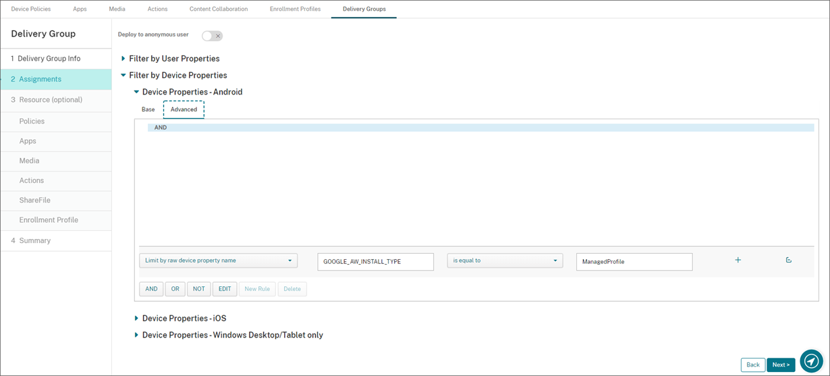The image size is (830, 376).
Task: Open Content Collaboration tab
Action: coord(219,9)
